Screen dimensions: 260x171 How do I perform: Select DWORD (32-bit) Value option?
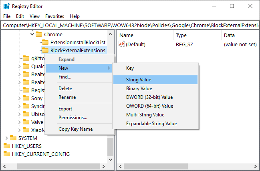tap(149, 97)
